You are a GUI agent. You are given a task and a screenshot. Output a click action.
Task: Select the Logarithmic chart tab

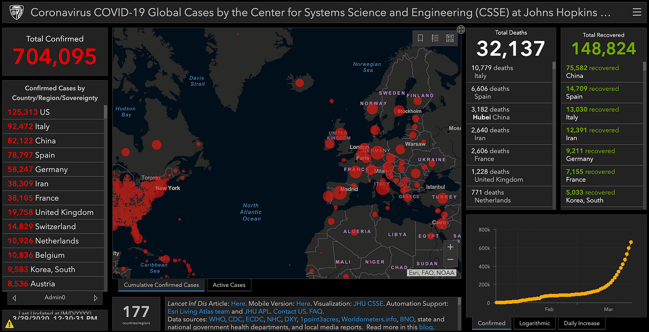tap(534, 323)
